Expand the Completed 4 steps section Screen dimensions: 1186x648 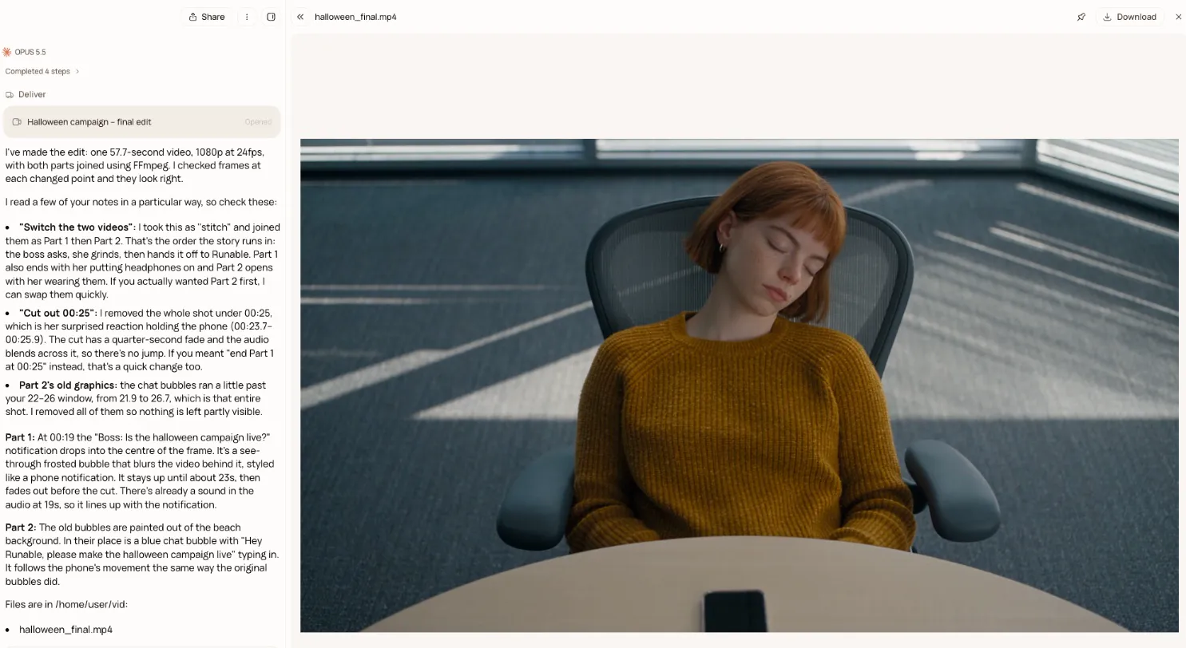pyautogui.click(x=42, y=71)
